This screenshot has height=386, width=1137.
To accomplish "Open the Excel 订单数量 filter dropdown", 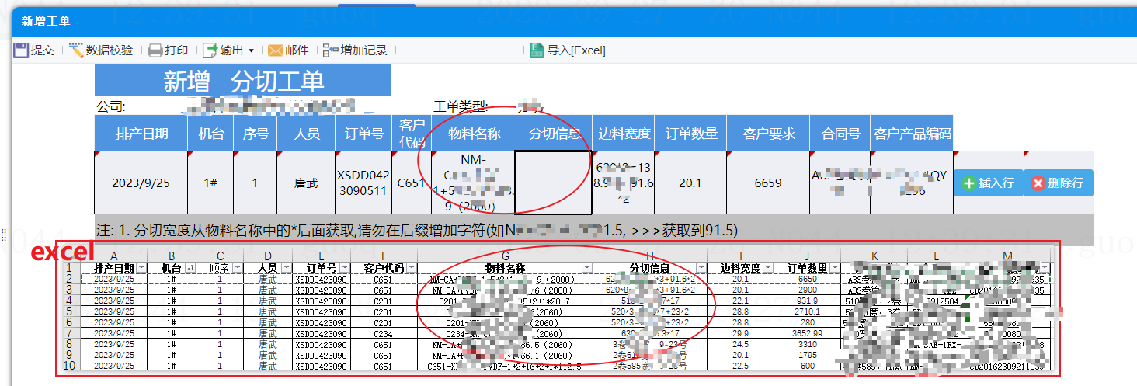I will pos(836,267).
